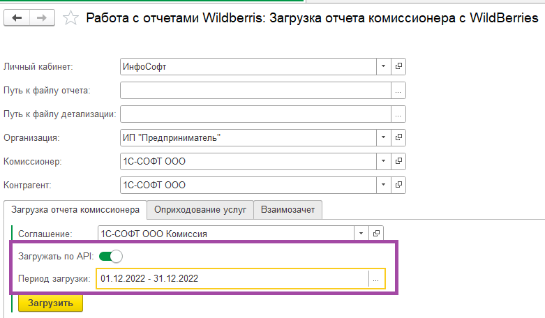
Task: Select the Загрузка отчета комиссионера tab
Action: tap(75, 210)
